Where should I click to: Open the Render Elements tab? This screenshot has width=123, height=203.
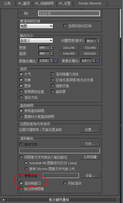(90, 4)
